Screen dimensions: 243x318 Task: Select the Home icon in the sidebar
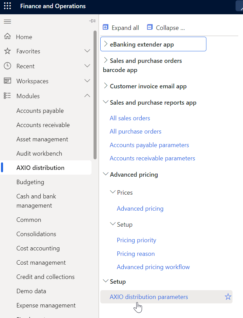pos(7,36)
